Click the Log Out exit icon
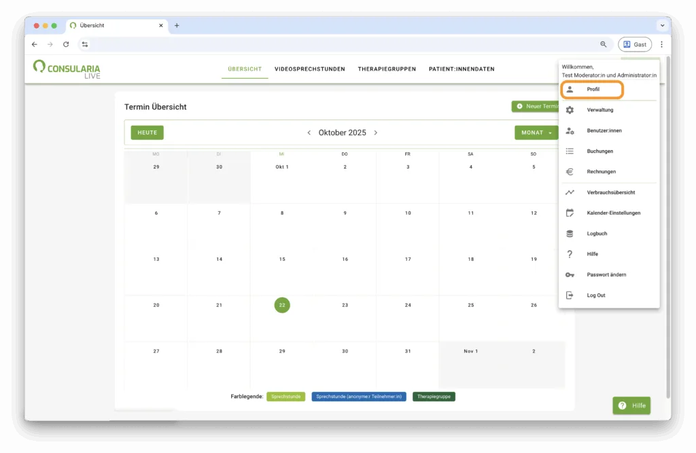Image resolution: width=696 pixels, height=453 pixels. (570, 295)
